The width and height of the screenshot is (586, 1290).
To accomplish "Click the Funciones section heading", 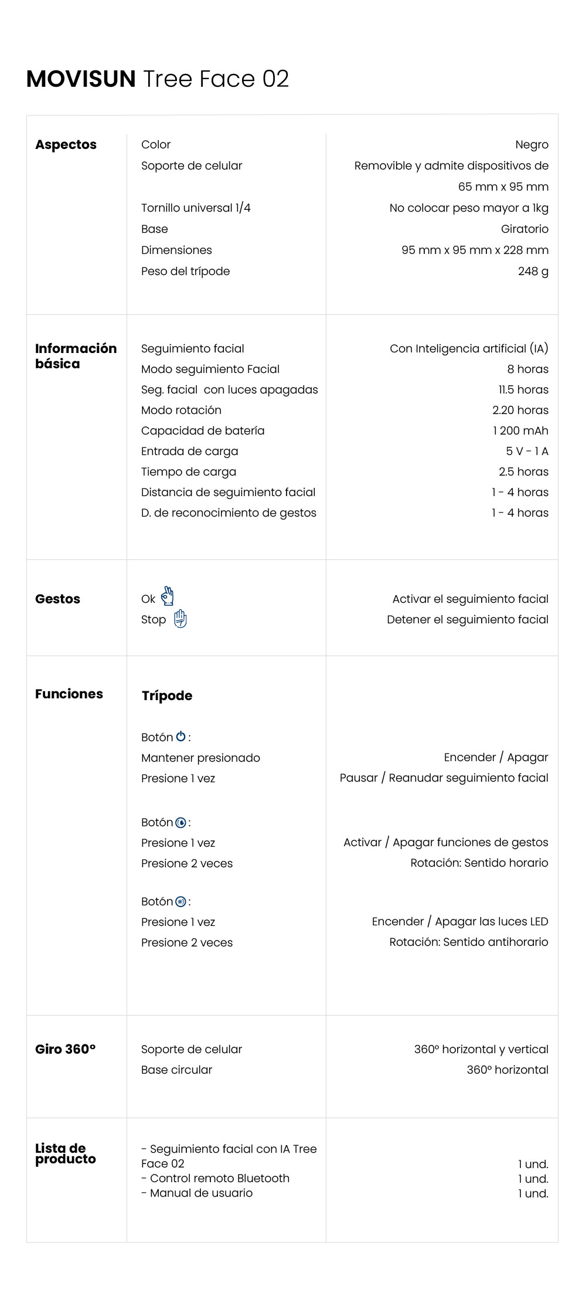I will (x=69, y=694).
